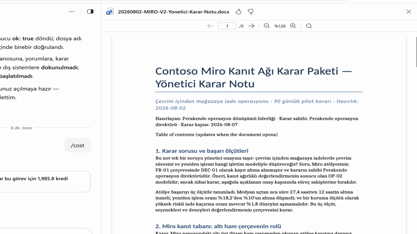Click the /cost message bubble
Screen dimensions: 417x234
pyautogui.click(x=78, y=145)
